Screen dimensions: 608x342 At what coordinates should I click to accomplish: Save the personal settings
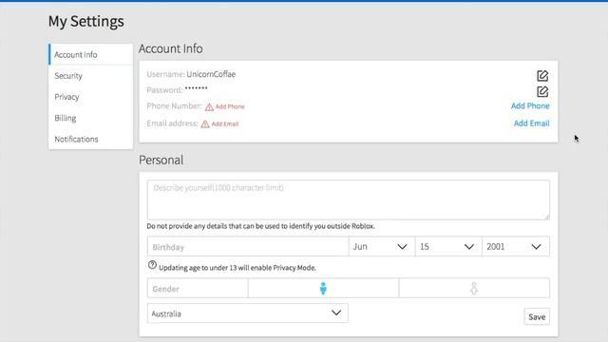[537, 316]
